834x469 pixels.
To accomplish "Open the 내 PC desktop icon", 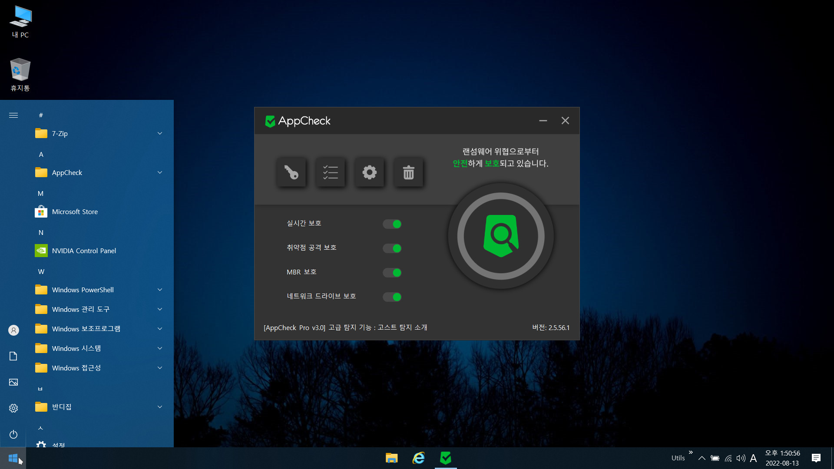I will tap(20, 22).
